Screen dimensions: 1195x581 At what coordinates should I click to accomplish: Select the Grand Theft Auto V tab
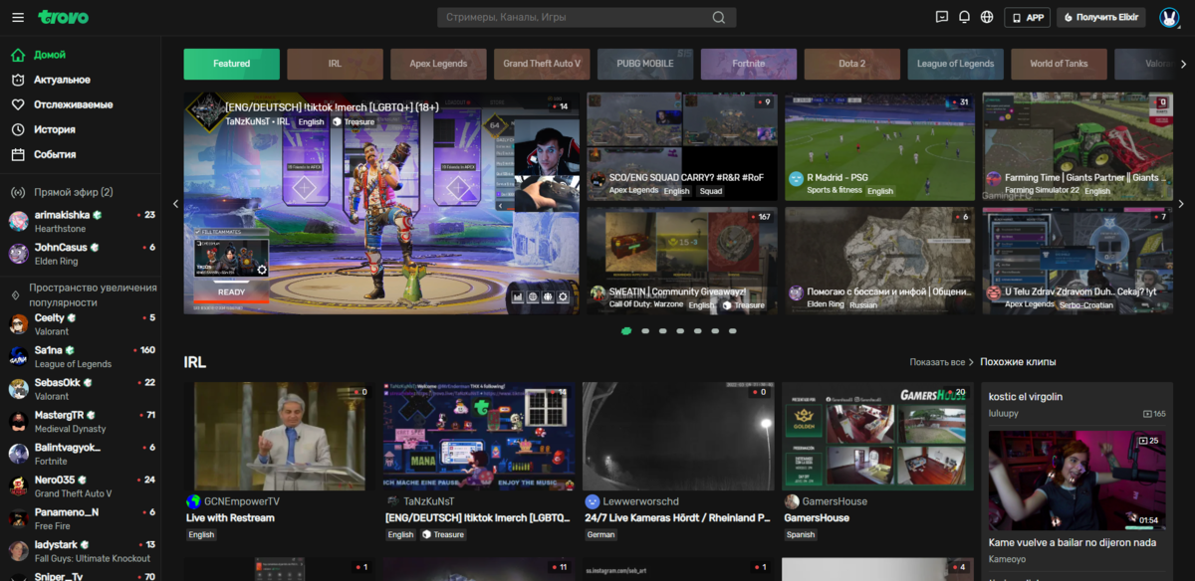542,64
